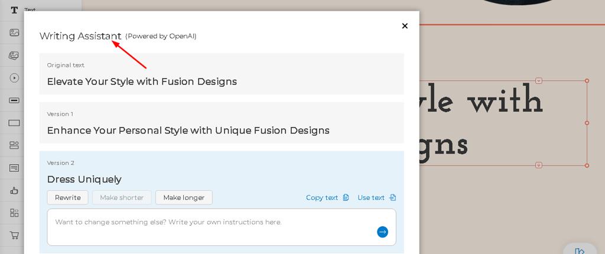Add a Video element from sidebar
605x254 pixels.
tap(14, 78)
